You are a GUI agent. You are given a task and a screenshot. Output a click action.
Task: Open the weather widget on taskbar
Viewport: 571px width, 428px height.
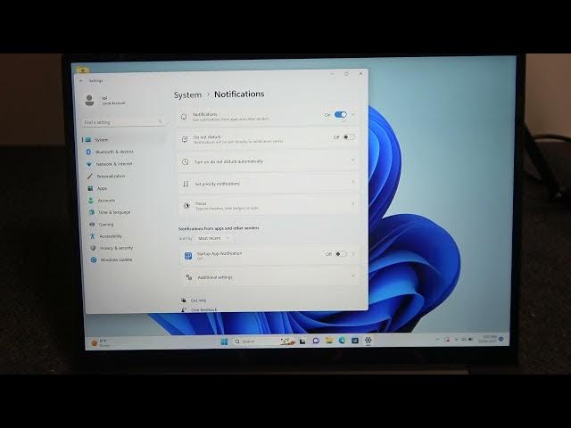[101, 342]
